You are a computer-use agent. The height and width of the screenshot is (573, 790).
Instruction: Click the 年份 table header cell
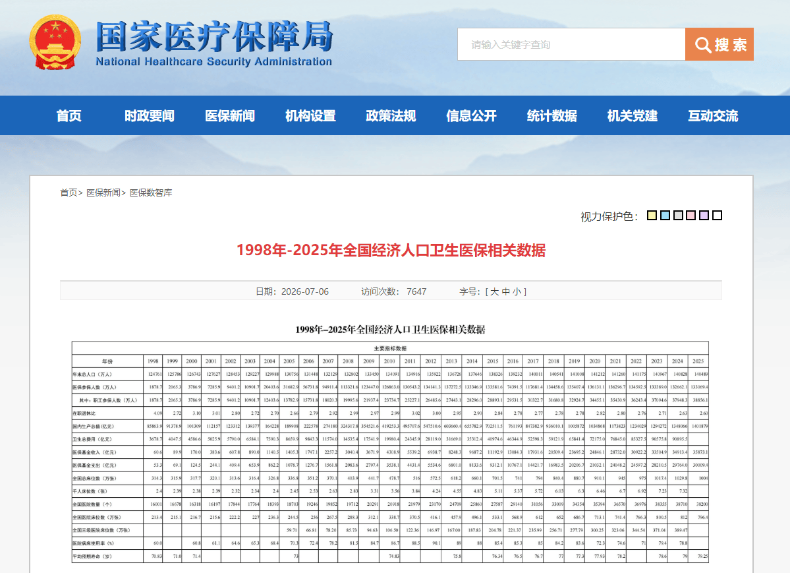107,361
